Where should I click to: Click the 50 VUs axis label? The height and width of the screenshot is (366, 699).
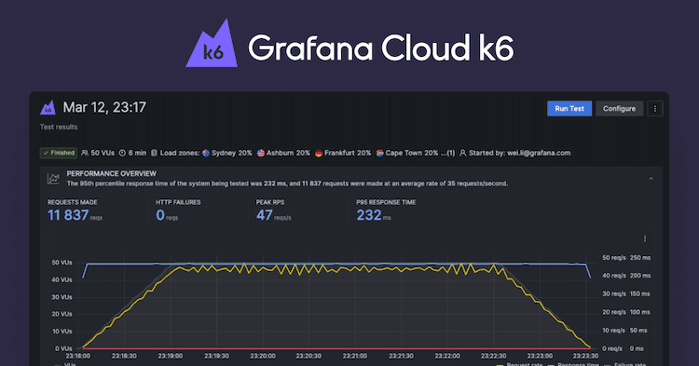click(x=62, y=263)
